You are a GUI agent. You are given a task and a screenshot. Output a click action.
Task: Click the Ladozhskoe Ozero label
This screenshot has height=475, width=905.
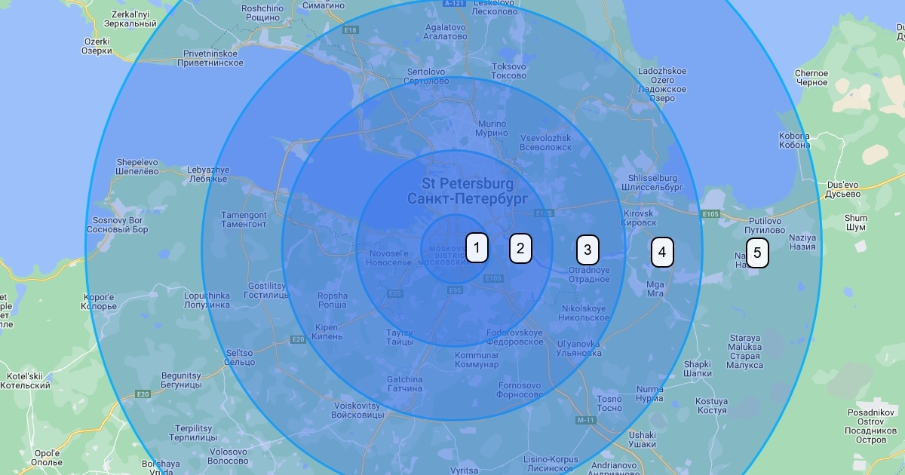click(x=662, y=84)
